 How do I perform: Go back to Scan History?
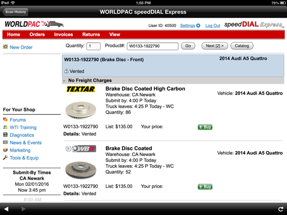tap(16, 12)
